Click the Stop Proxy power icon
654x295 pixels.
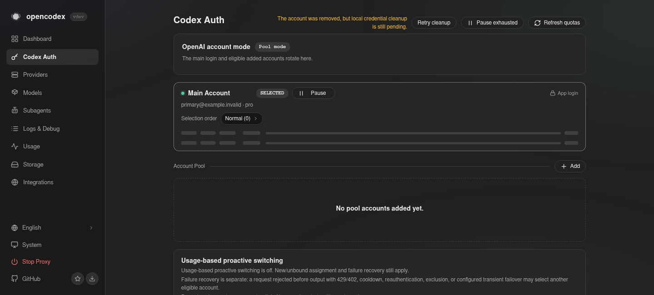tap(15, 261)
